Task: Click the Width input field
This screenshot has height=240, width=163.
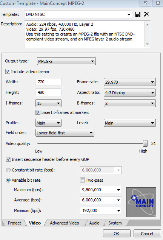Action: [48, 82]
